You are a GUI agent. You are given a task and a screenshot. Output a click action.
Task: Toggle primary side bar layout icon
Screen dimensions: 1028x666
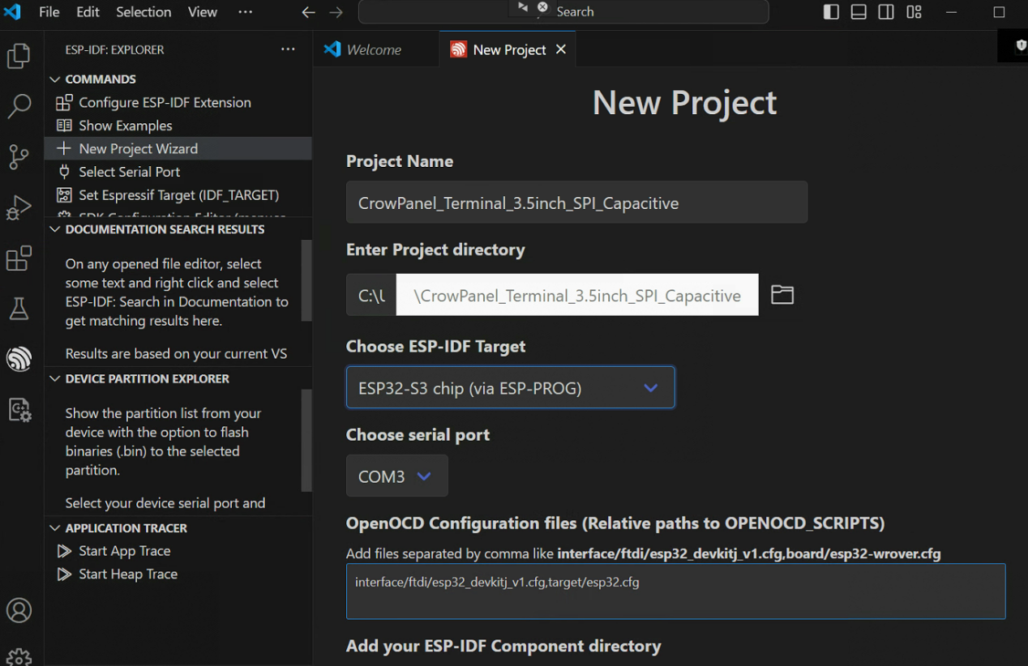click(831, 11)
